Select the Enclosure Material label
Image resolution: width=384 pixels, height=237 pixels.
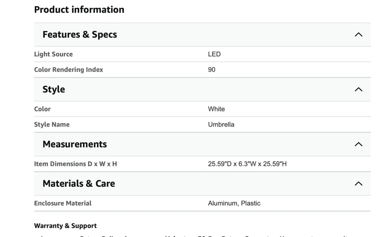63,203
